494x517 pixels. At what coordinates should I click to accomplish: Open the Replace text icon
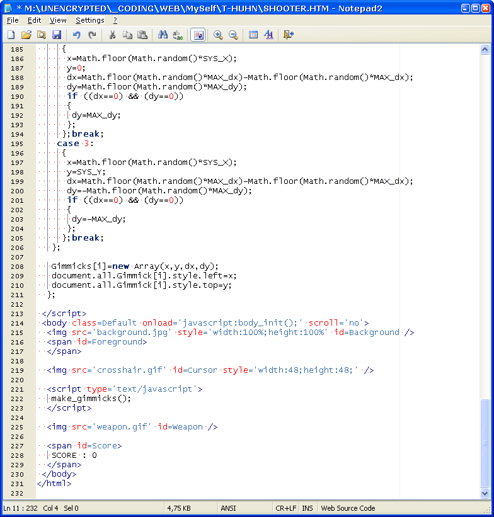178,35
